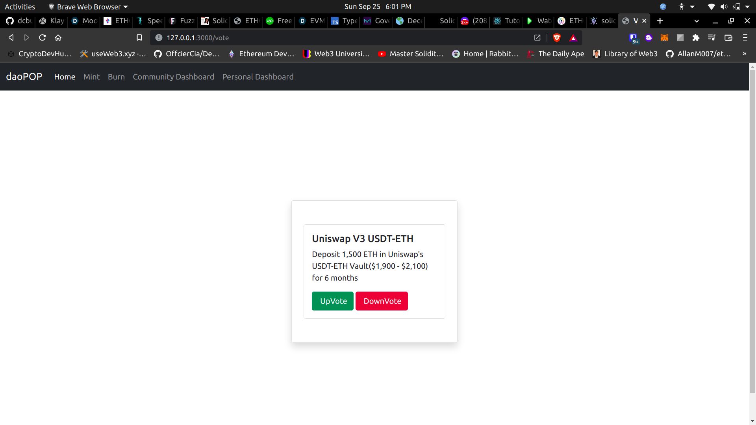This screenshot has width=756, height=425.
Task: Click the Home nav link
Action: (x=65, y=77)
